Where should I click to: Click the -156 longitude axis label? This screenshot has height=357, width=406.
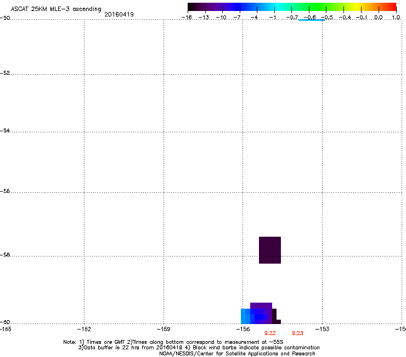(243, 329)
